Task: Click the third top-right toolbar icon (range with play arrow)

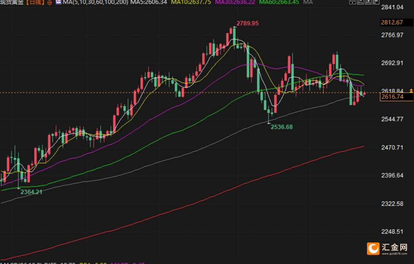Action: click(x=368, y=2)
